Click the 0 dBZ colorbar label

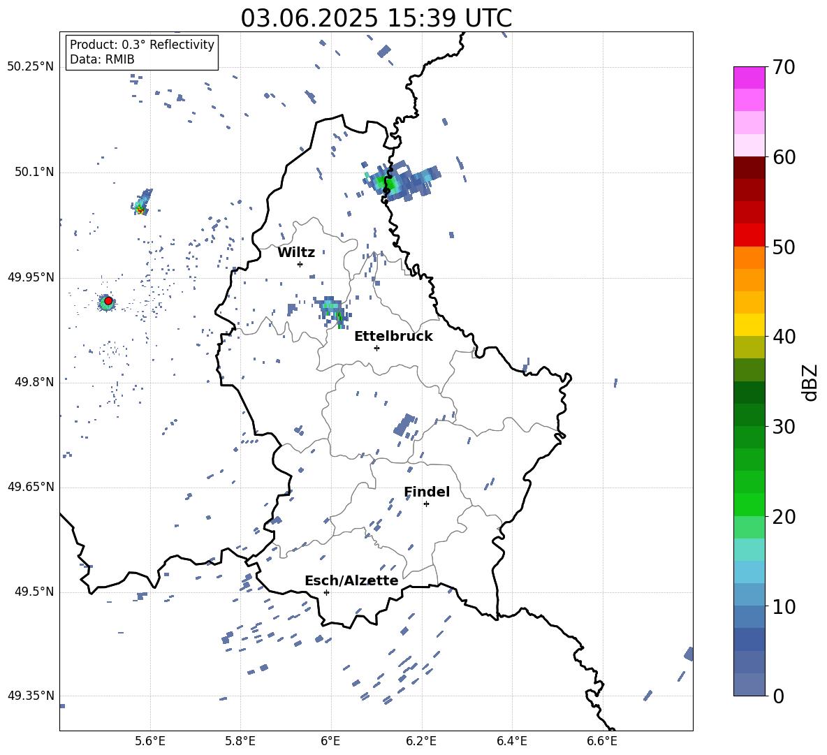click(778, 696)
